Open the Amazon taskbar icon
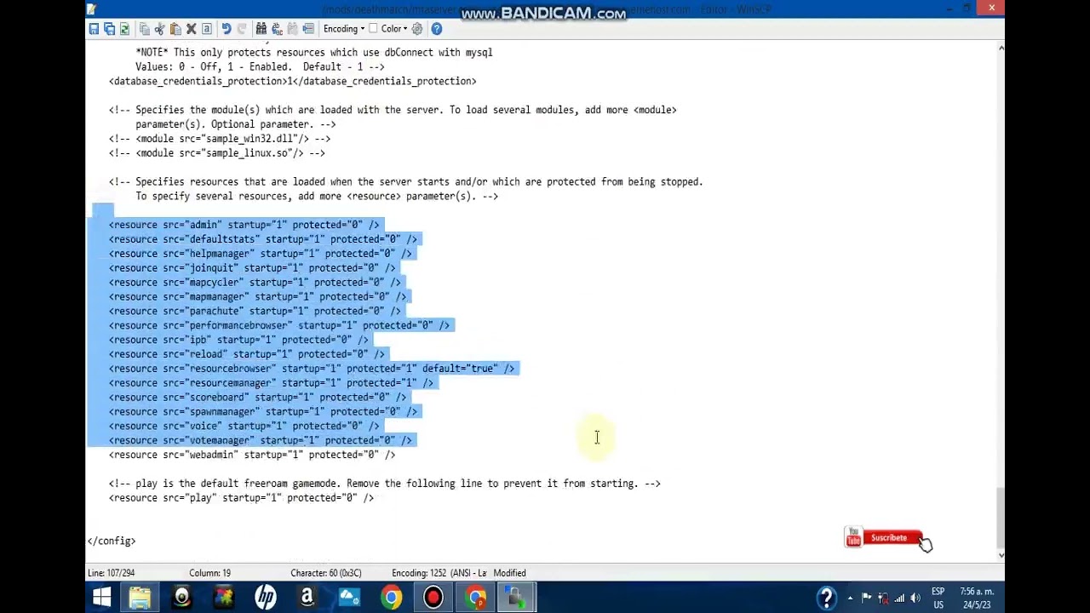Viewport: 1090px width, 613px height. 307,598
